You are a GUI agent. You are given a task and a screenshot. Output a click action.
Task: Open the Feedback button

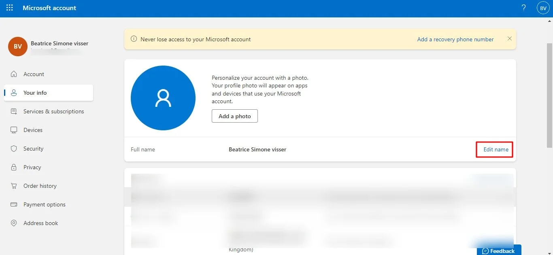pyautogui.click(x=499, y=251)
